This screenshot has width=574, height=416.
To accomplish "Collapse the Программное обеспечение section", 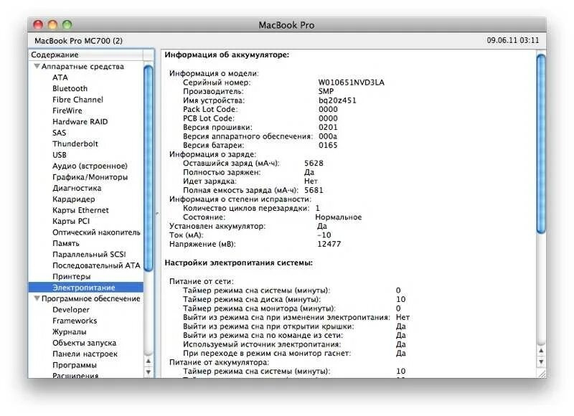I will pos(37,298).
